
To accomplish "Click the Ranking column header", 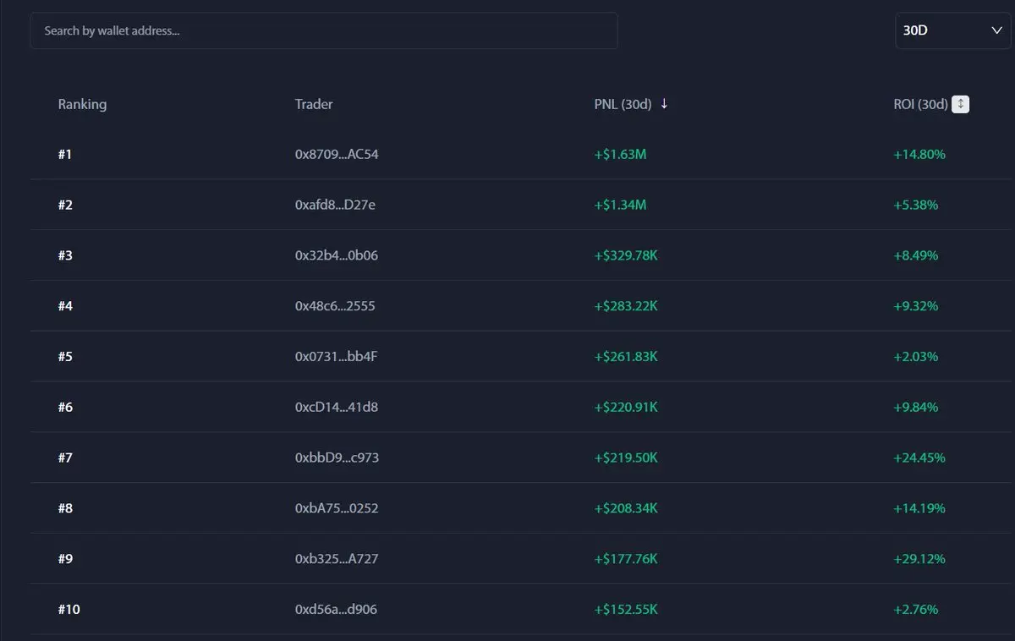I will point(82,104).
